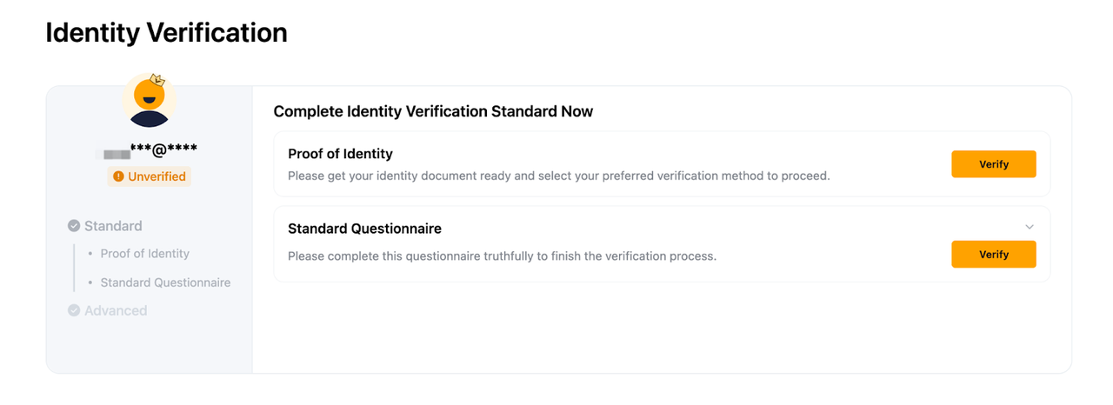Viewport: 1113px width, 405px height.
Task: Click the Complete Identity Verification Standard Now heading
Action: click(433, 111)
